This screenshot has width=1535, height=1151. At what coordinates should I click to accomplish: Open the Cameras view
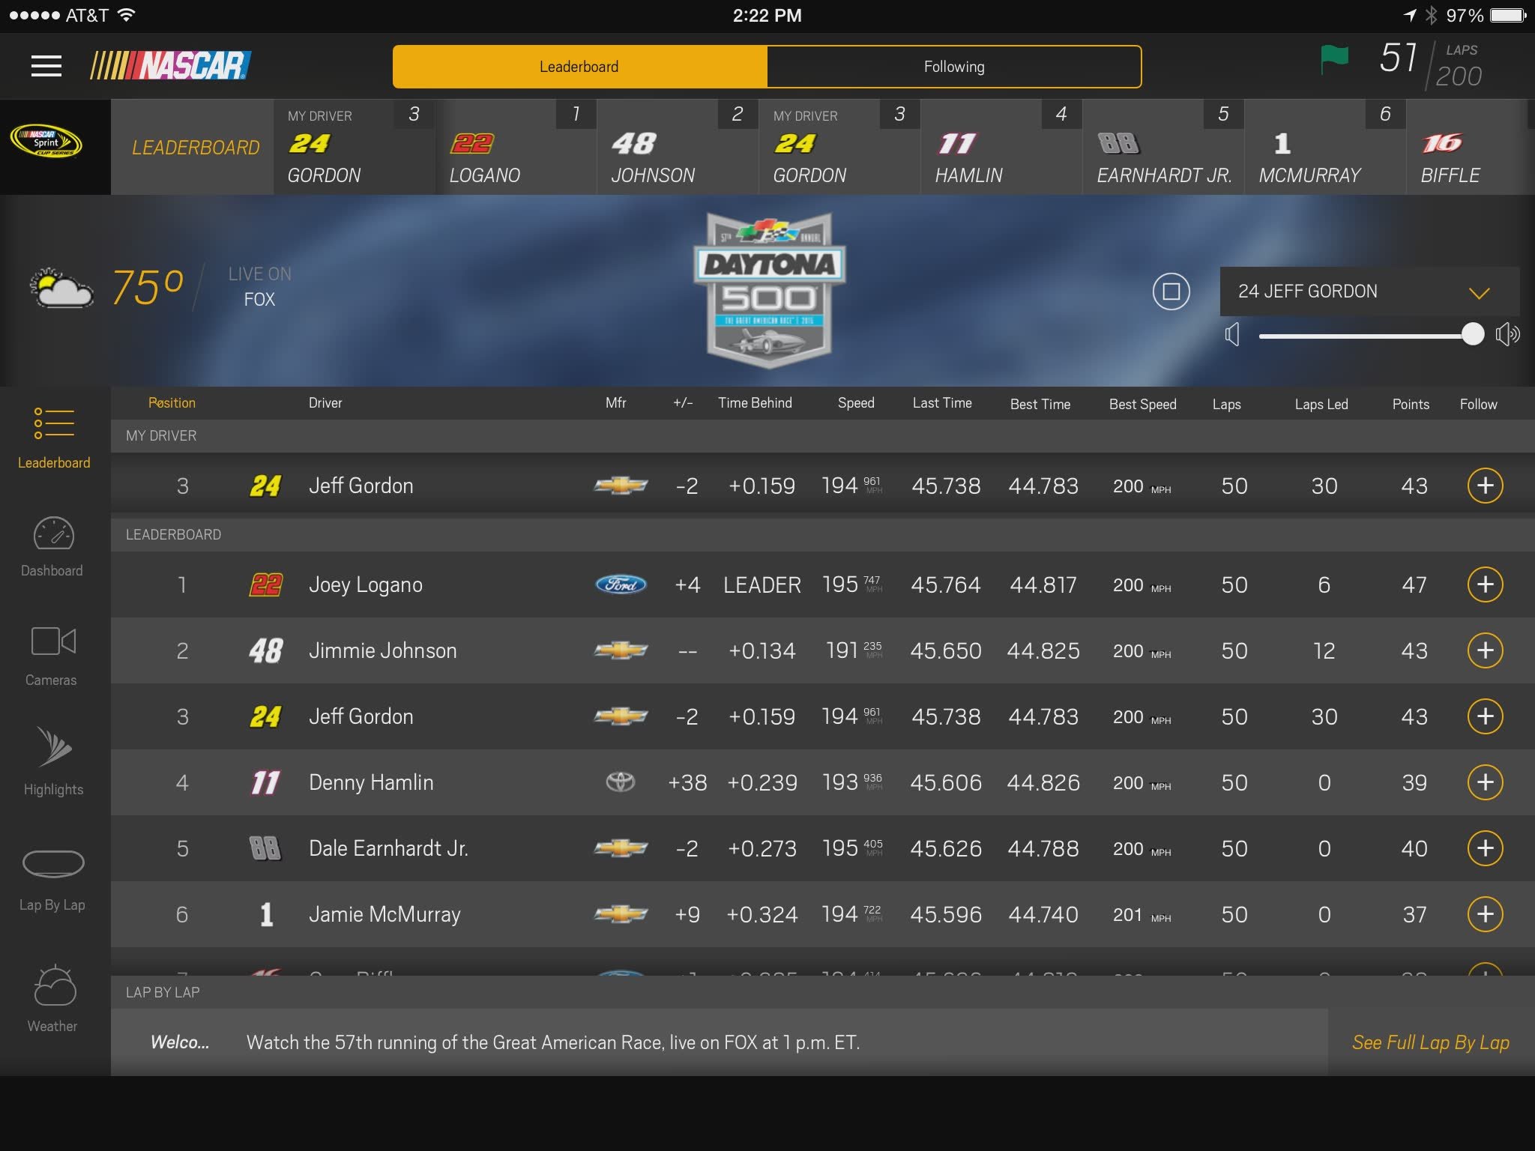(52, 656)
